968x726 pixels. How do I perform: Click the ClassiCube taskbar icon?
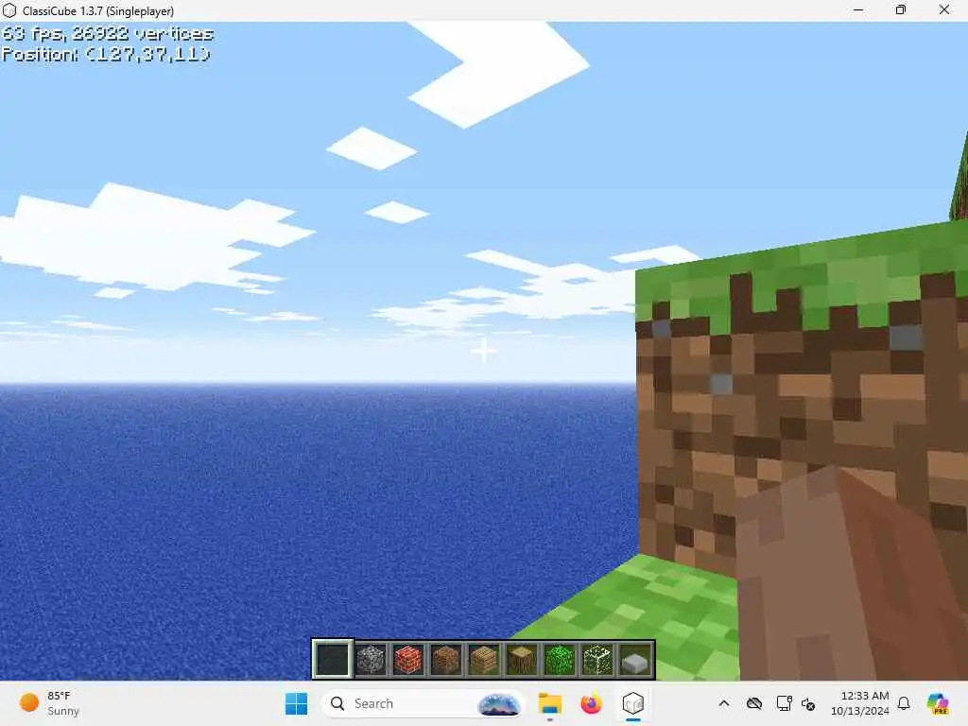pos(632,703)
